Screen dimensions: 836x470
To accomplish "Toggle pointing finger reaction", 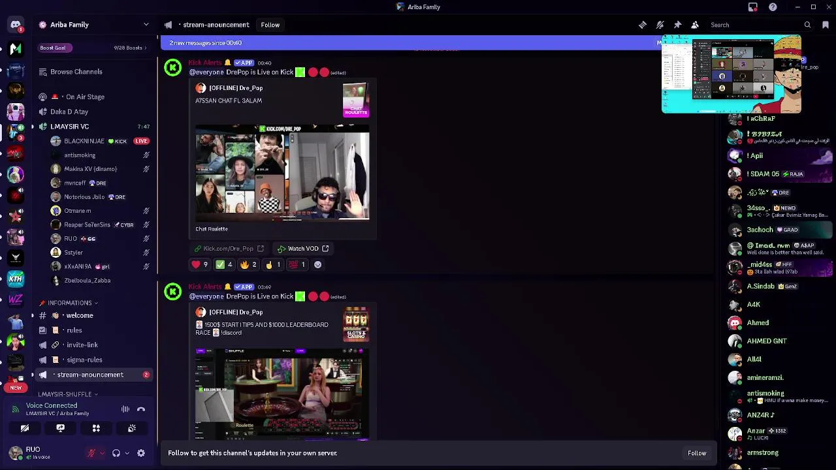I will pos(273,264).
